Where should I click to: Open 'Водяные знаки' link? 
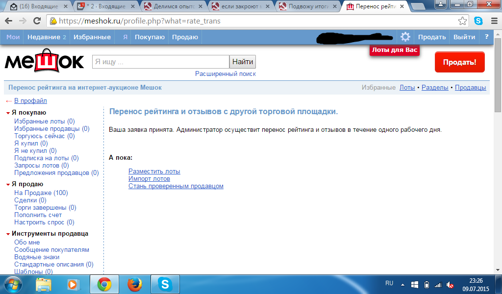[x=37, y=257]
